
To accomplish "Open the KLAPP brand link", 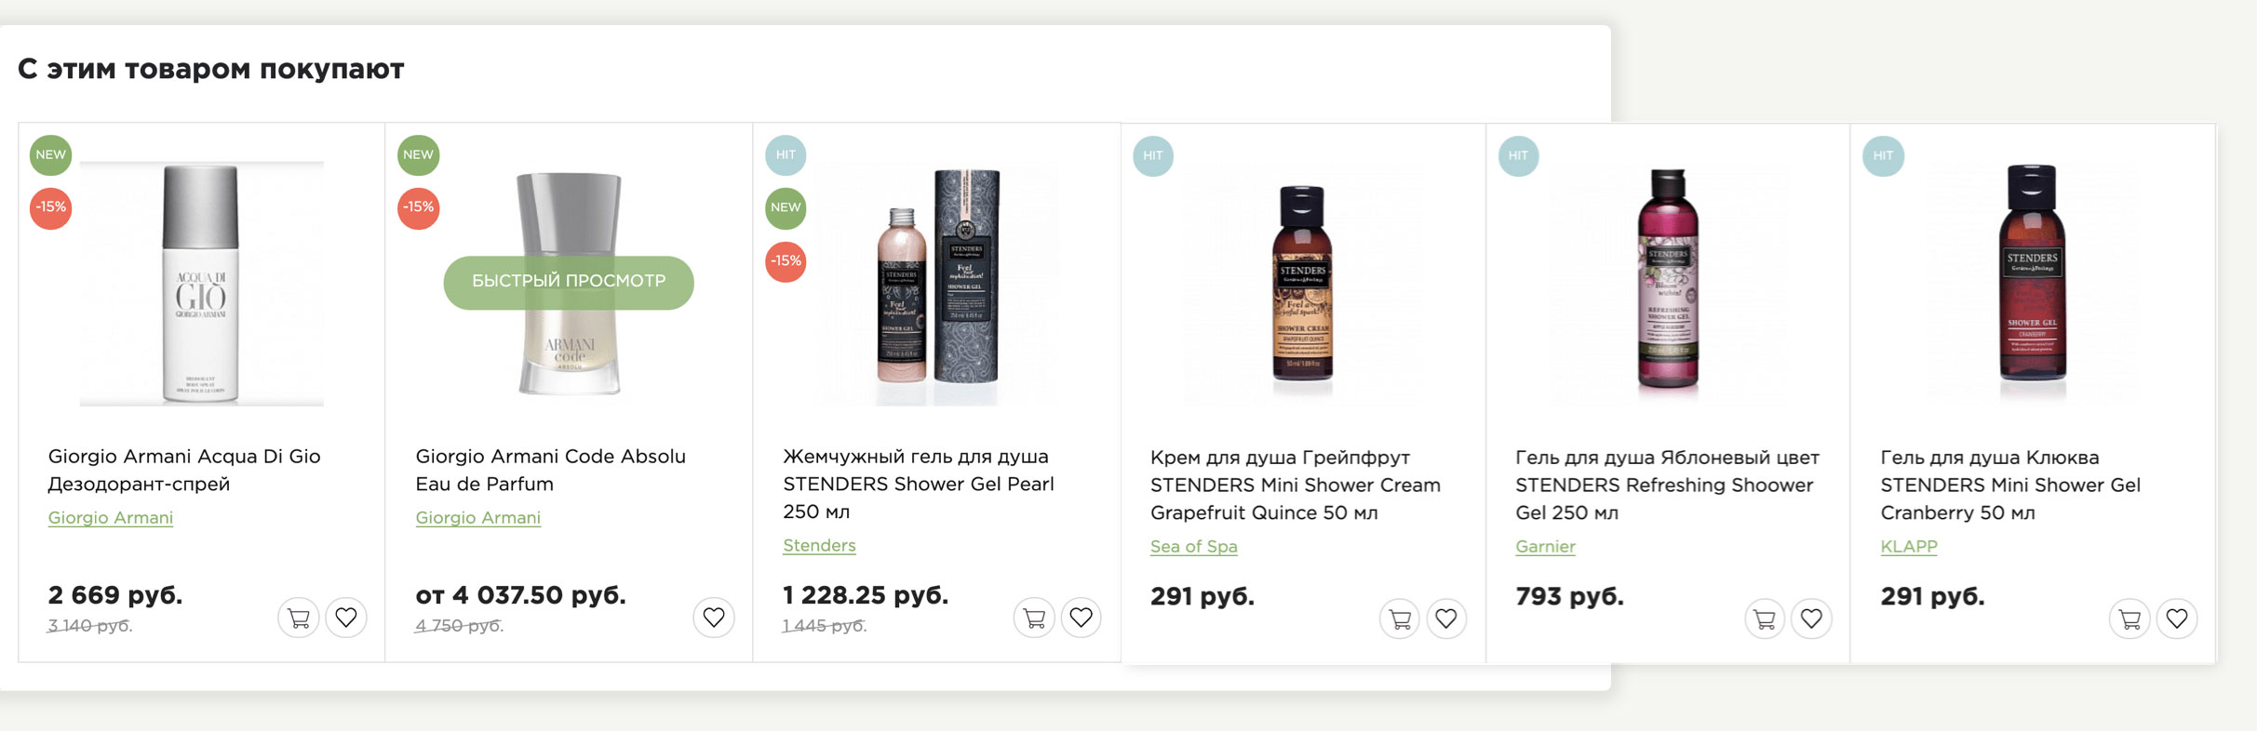I will point(1908,547).
